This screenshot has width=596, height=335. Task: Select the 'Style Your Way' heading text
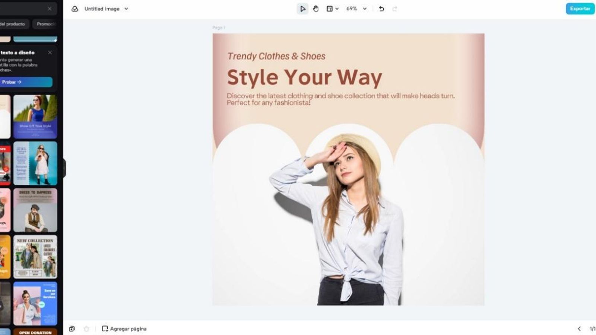pos(304,77)
